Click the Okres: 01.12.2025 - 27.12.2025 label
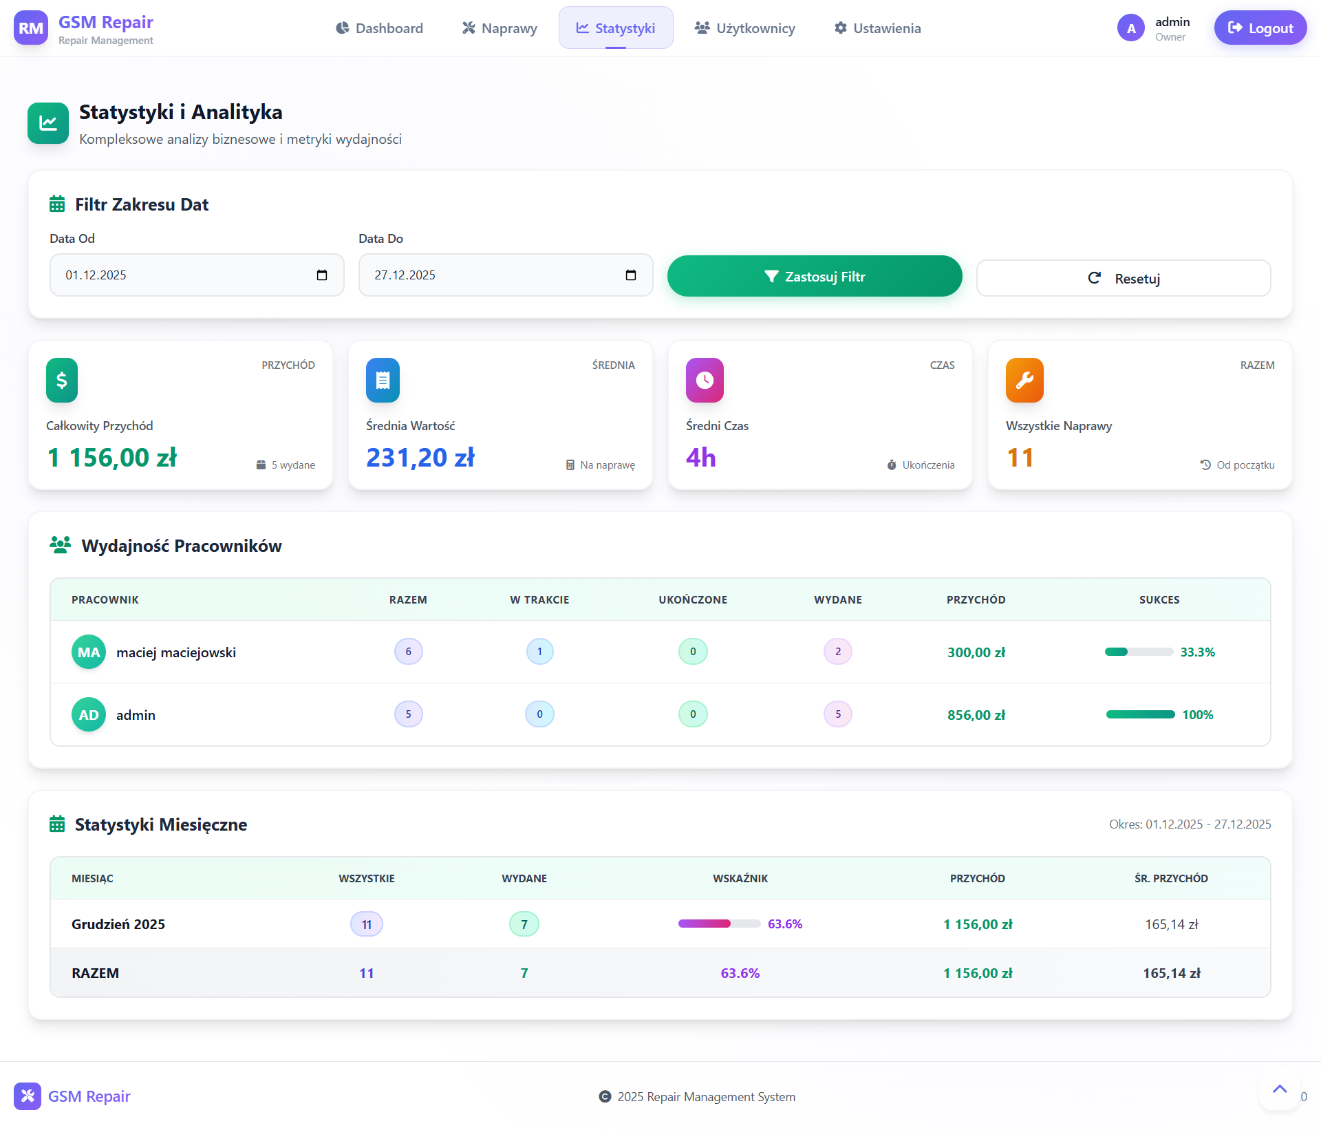Screen dimensions: 1321x1130 point(1190,824)
